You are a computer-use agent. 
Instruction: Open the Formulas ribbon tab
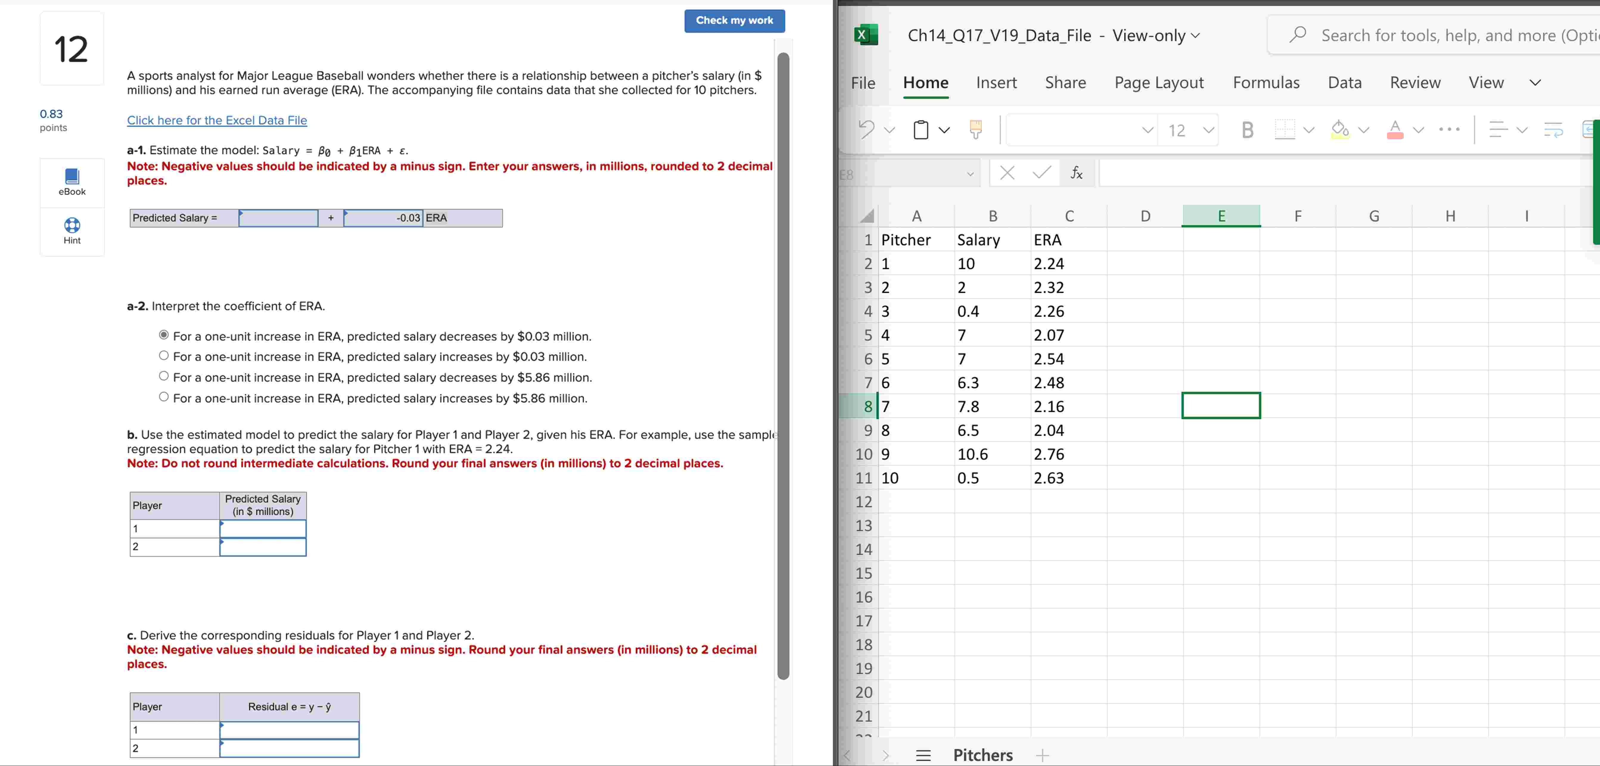pos(1266,82)
